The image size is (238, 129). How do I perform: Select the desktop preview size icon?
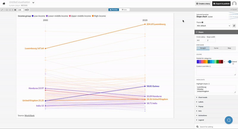[7, 10]
